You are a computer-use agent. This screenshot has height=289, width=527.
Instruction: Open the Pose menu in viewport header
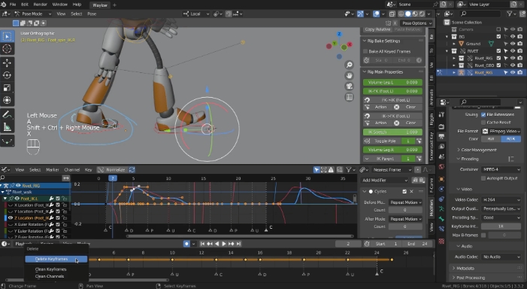92,14
